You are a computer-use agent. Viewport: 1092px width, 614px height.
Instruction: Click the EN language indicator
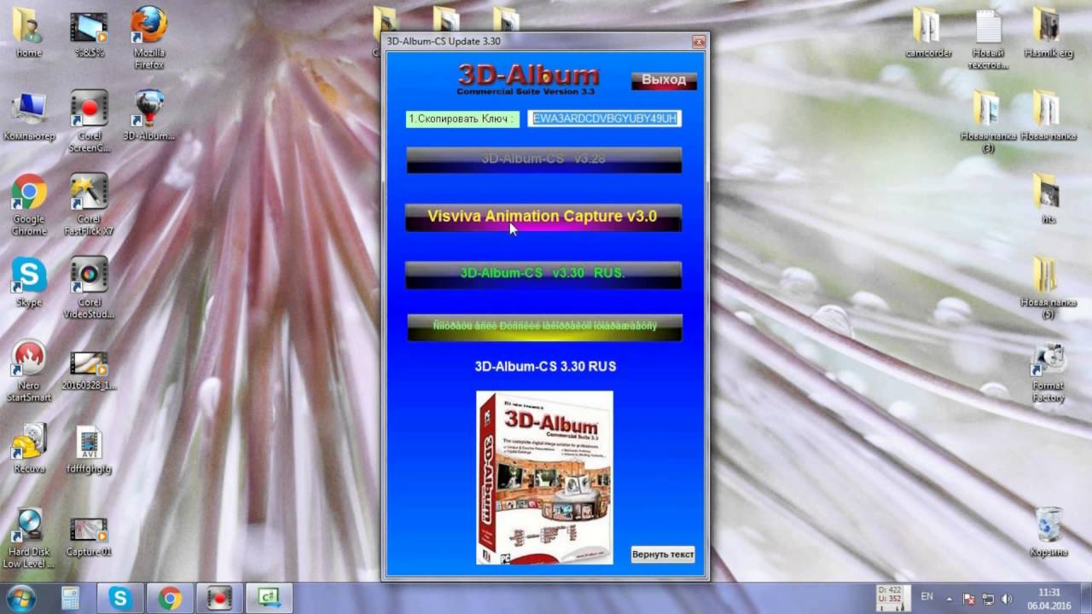927,596
